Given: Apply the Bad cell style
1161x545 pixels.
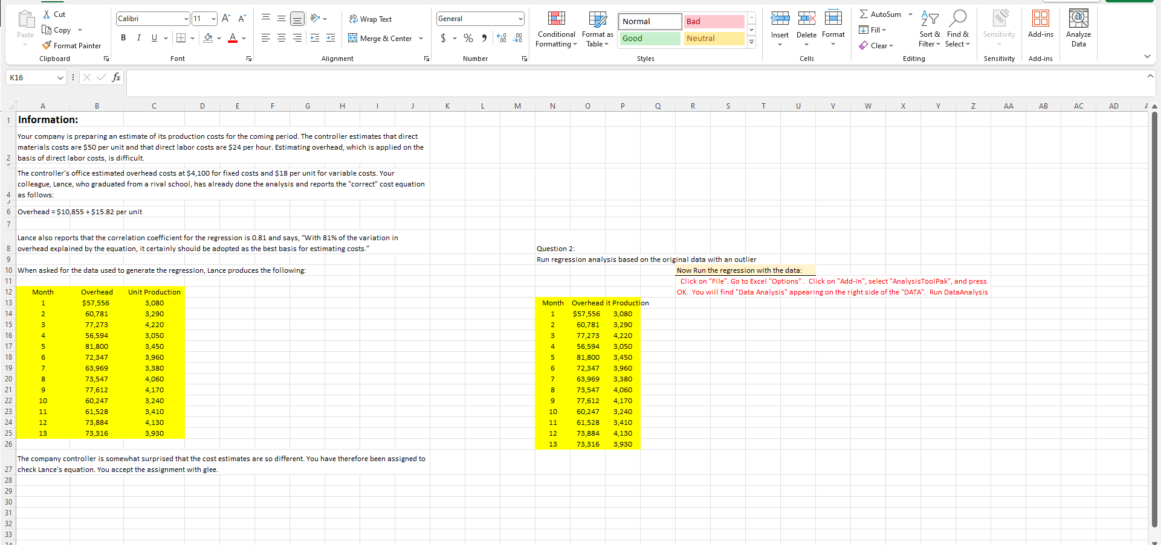Looking at the screenshot, I should (714, 21).
